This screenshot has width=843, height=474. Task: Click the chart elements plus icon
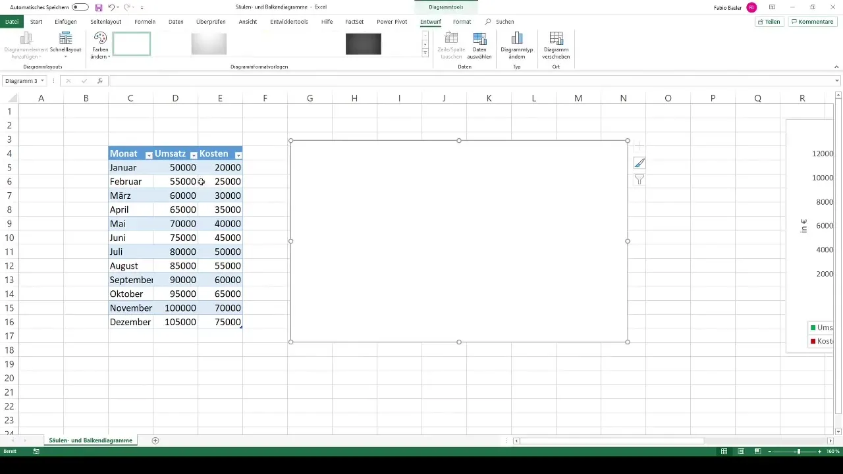[639, 147]
